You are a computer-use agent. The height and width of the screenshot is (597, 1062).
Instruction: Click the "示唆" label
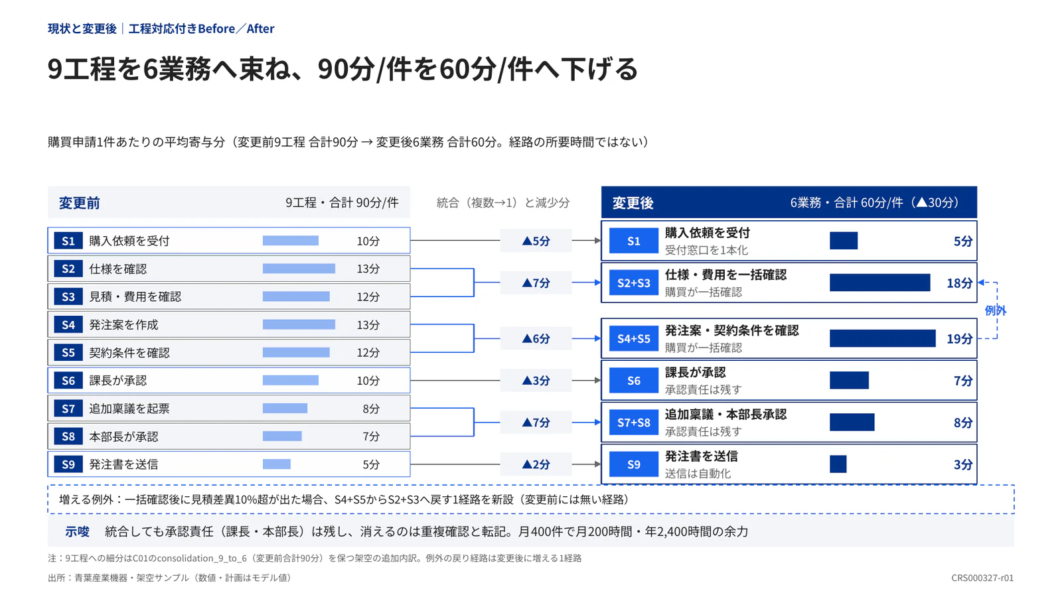coord(77,531)
